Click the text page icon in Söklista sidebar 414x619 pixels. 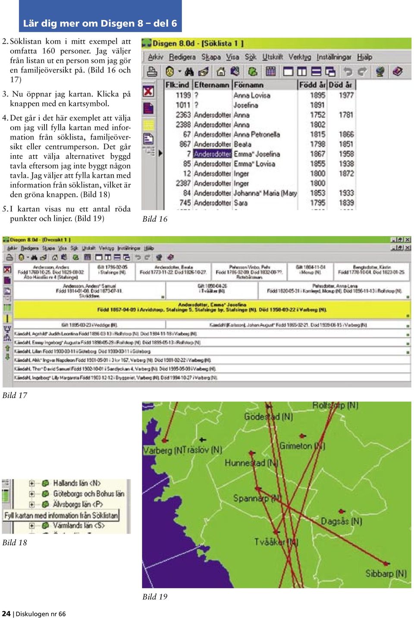pyautogui.click(x=148, y=139)
